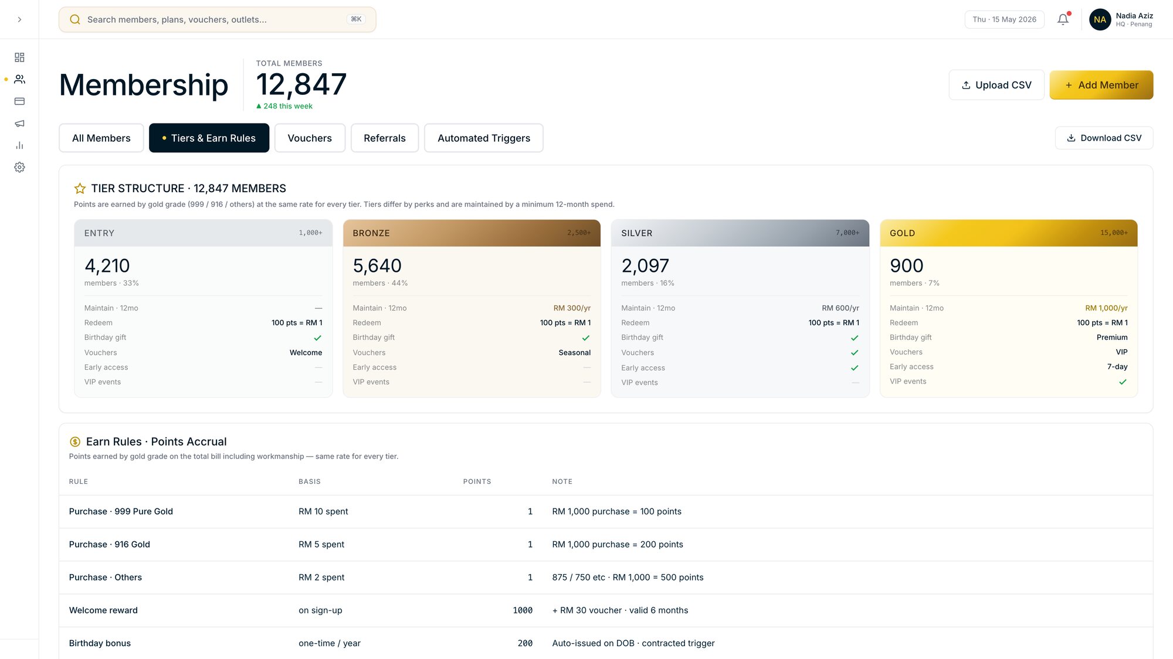Click the NA profile avatar
The height and width of the screenshot is (659, 1173).
1100,19
